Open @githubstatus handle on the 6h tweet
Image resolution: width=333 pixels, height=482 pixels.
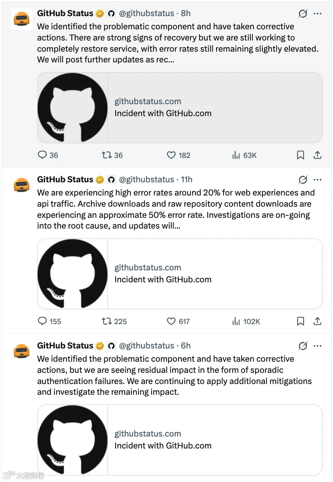coord(147,346)
